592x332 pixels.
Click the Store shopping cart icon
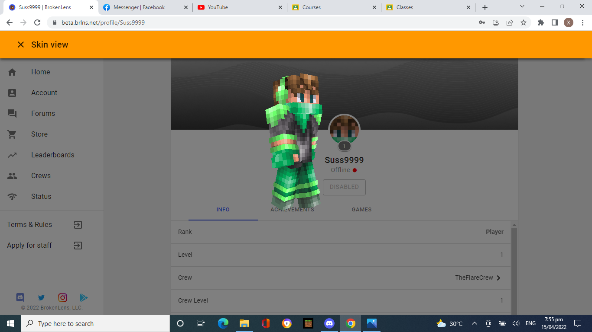(12, 134)
